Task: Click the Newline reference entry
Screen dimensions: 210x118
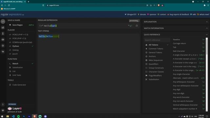Action: coord(189,40)
